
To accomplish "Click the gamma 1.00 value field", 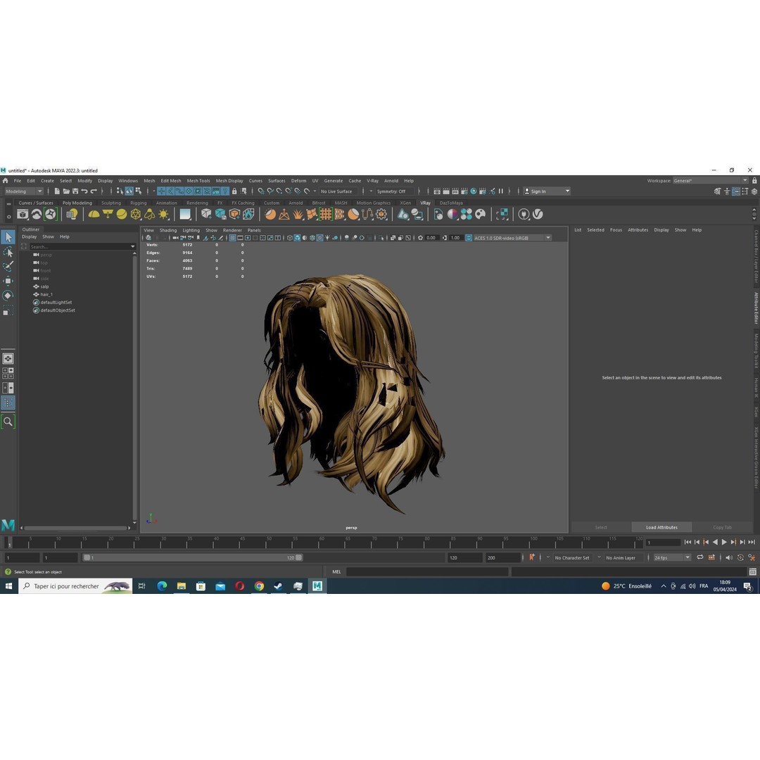I will [455, 238].
